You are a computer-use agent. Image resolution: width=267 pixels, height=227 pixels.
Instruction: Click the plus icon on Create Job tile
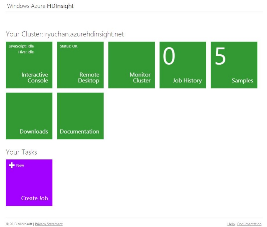(12, 165)
